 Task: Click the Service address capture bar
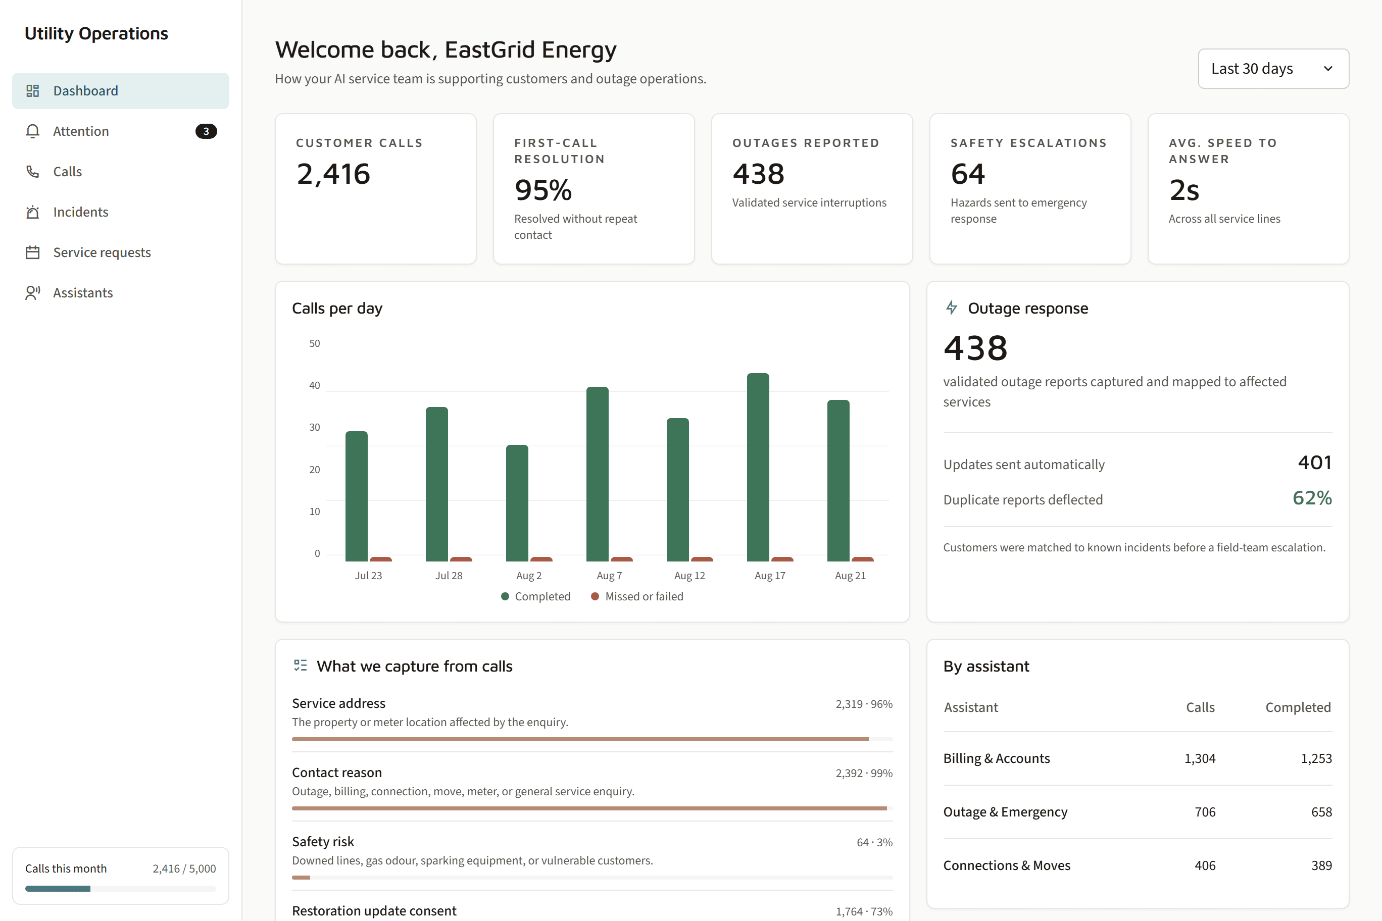[593, 739]
